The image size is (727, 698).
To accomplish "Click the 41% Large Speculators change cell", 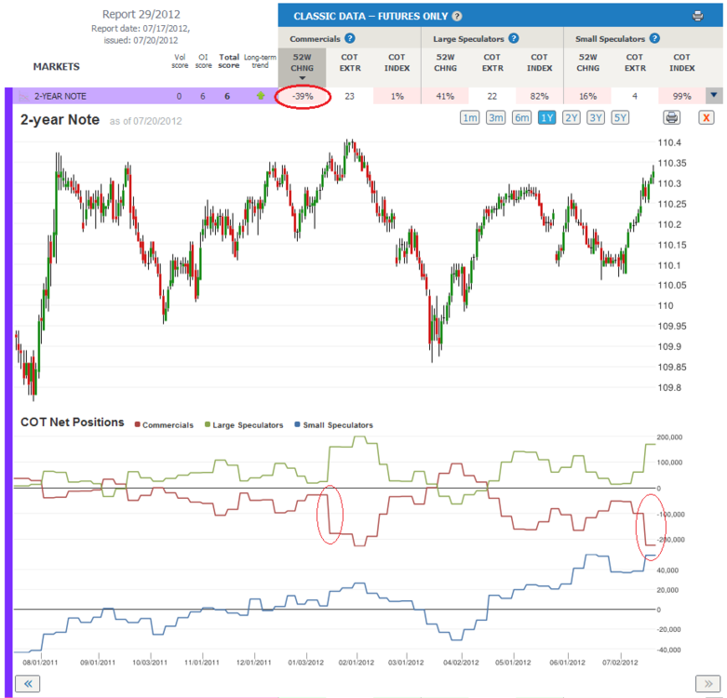I will pos(445,97).
